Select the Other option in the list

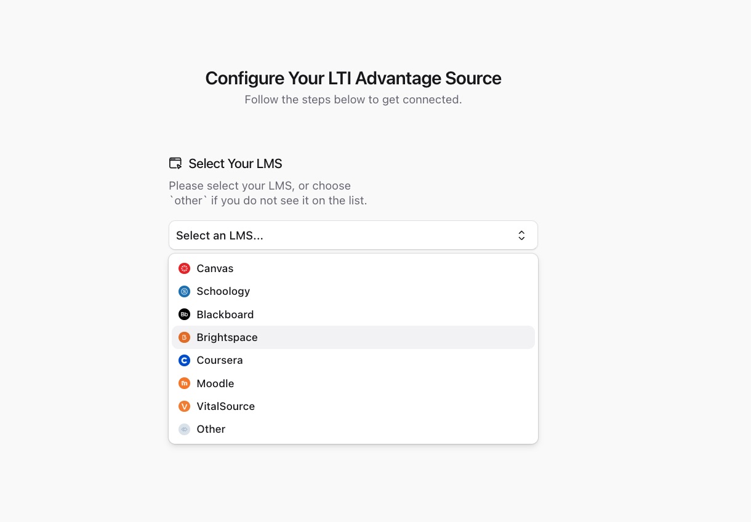tap(353, 429)
